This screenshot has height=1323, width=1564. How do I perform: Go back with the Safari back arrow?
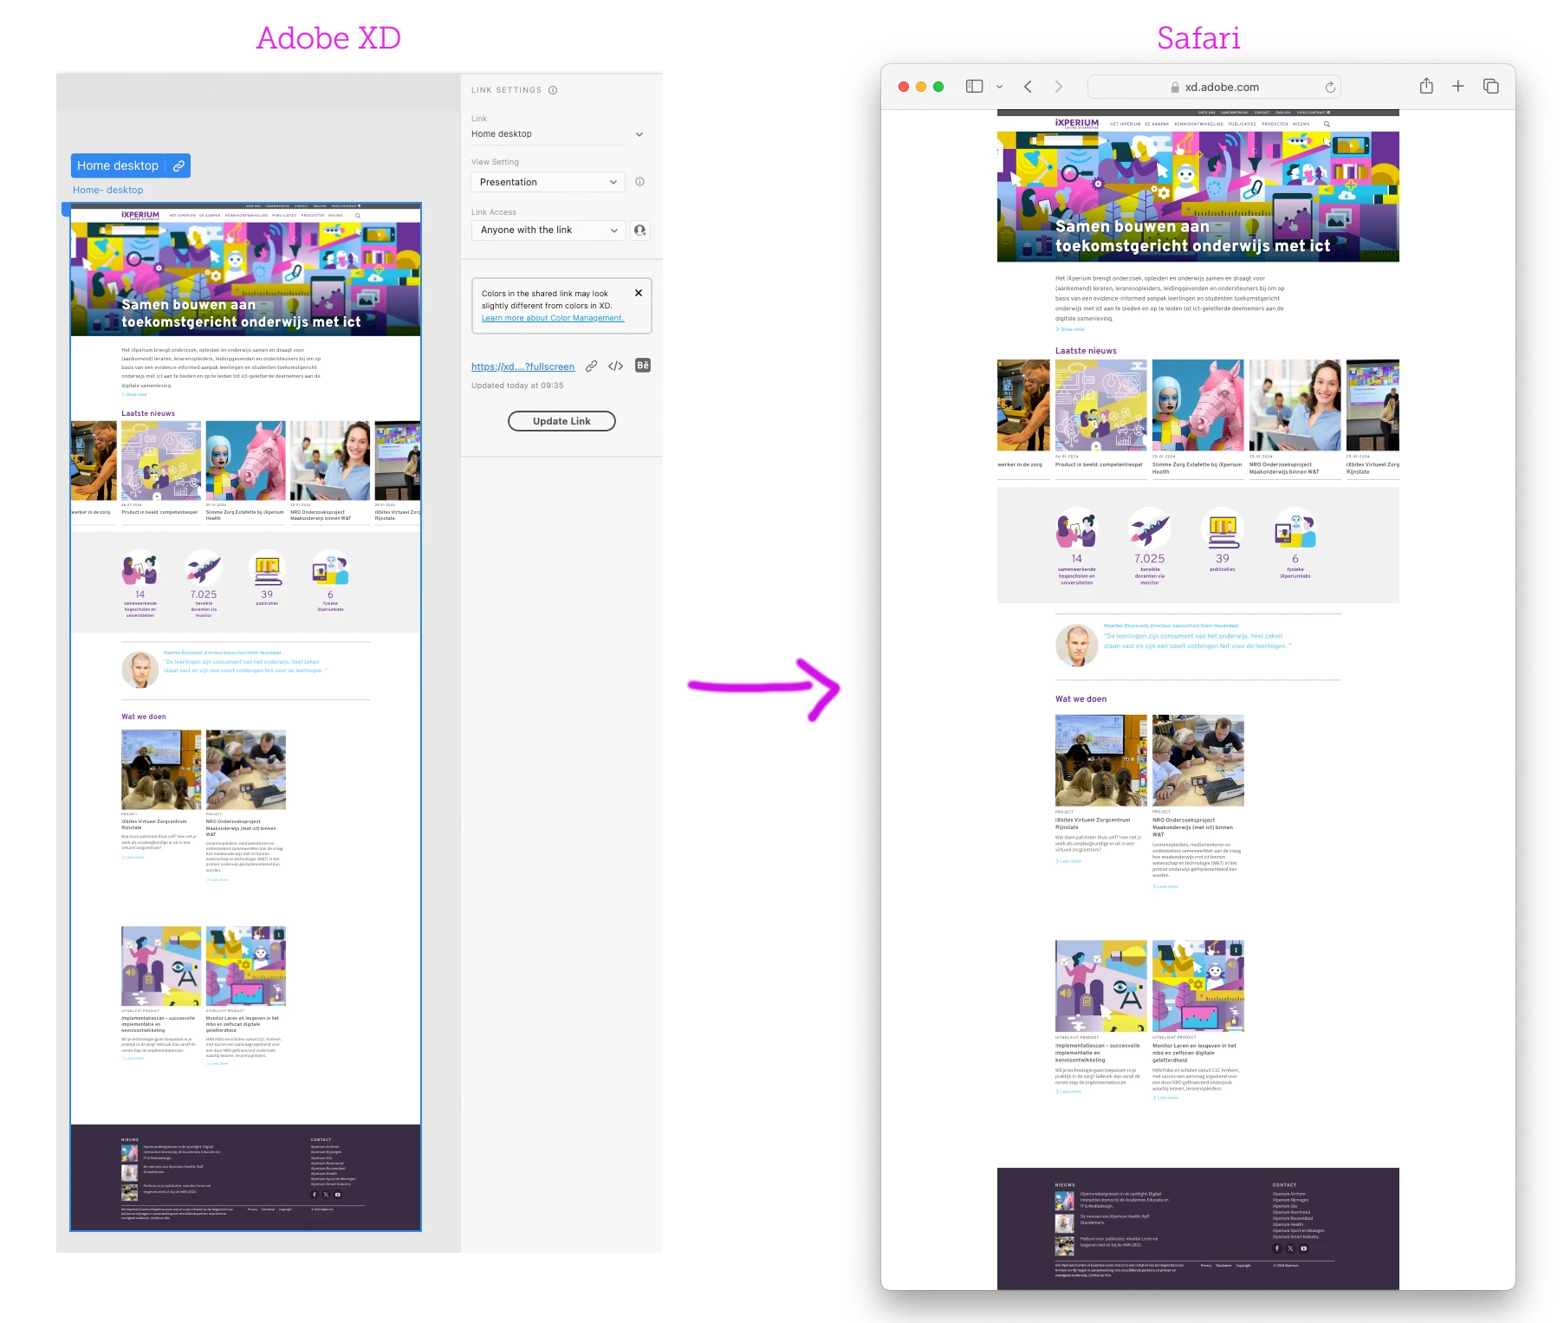pyautogui.click(x=1028, y=87)
